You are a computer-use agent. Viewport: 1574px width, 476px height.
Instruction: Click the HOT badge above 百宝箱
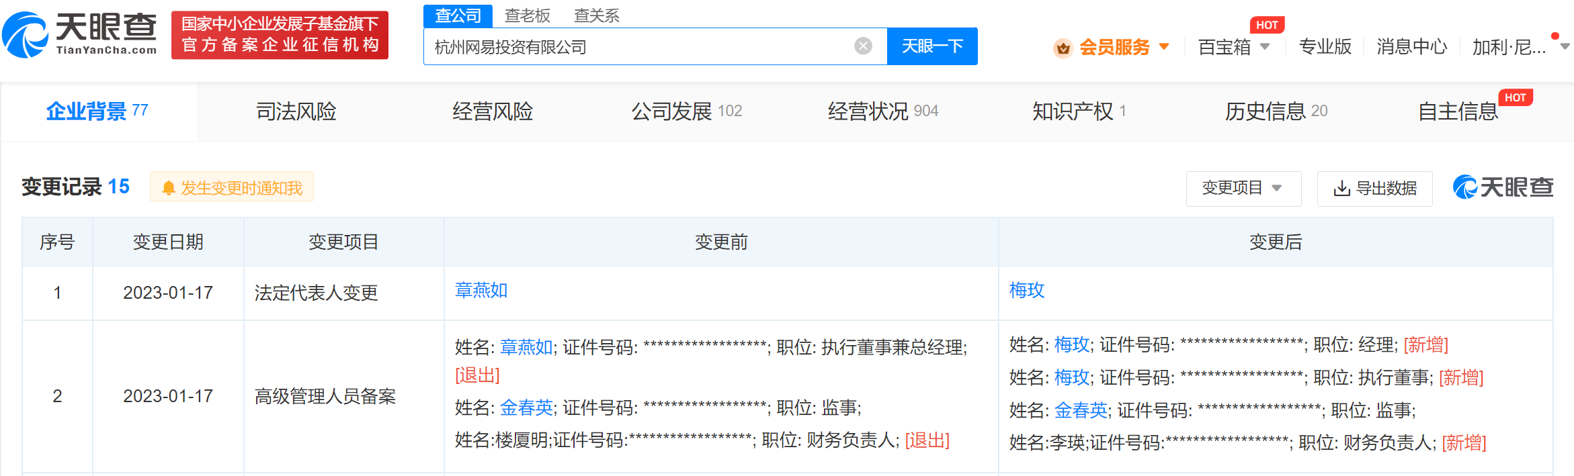tap(1267, 25)
